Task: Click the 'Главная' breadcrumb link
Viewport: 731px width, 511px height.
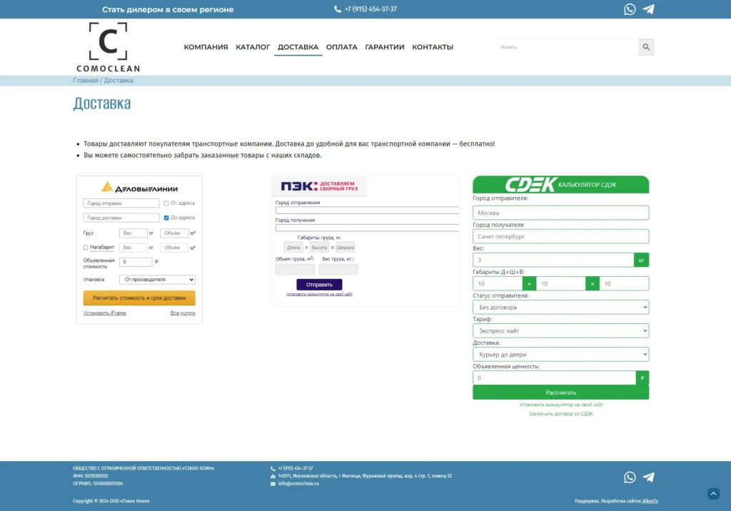Action: (x=86, y=80)
